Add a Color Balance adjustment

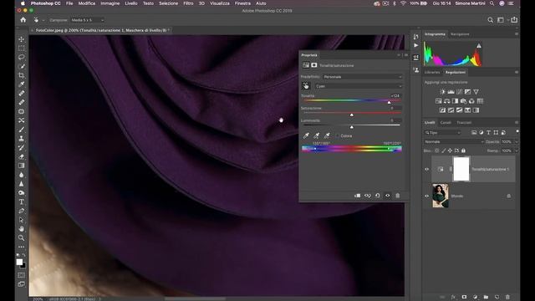click(x=446, y=101)
